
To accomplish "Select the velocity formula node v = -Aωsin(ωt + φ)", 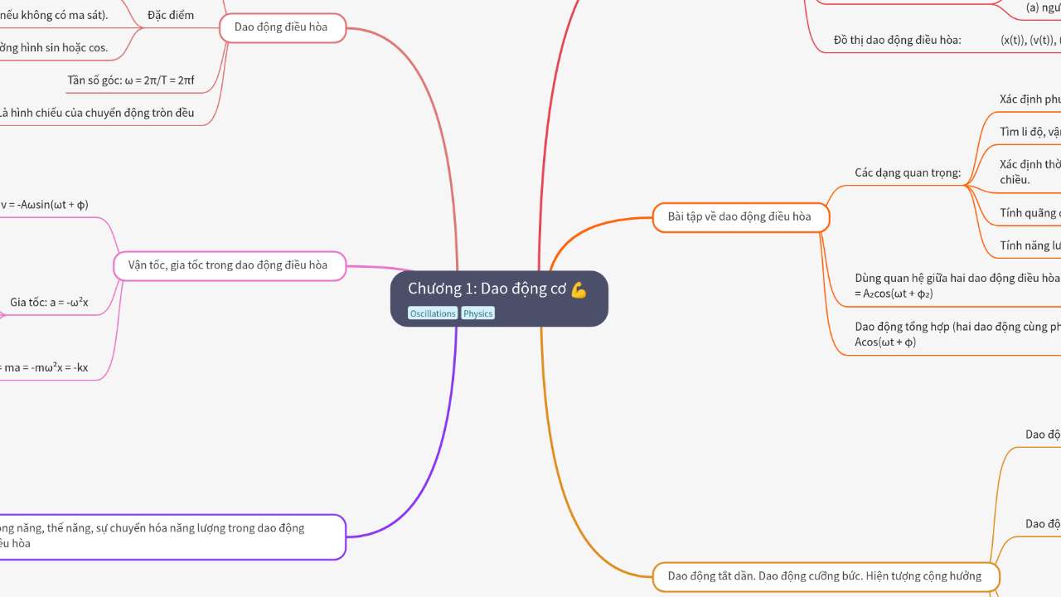I will (44, 205).
